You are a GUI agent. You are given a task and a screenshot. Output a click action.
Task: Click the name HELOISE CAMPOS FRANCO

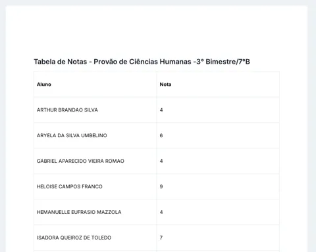pos(70,186)
